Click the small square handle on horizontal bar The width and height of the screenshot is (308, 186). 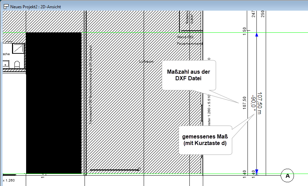click(x=139, y=169)
